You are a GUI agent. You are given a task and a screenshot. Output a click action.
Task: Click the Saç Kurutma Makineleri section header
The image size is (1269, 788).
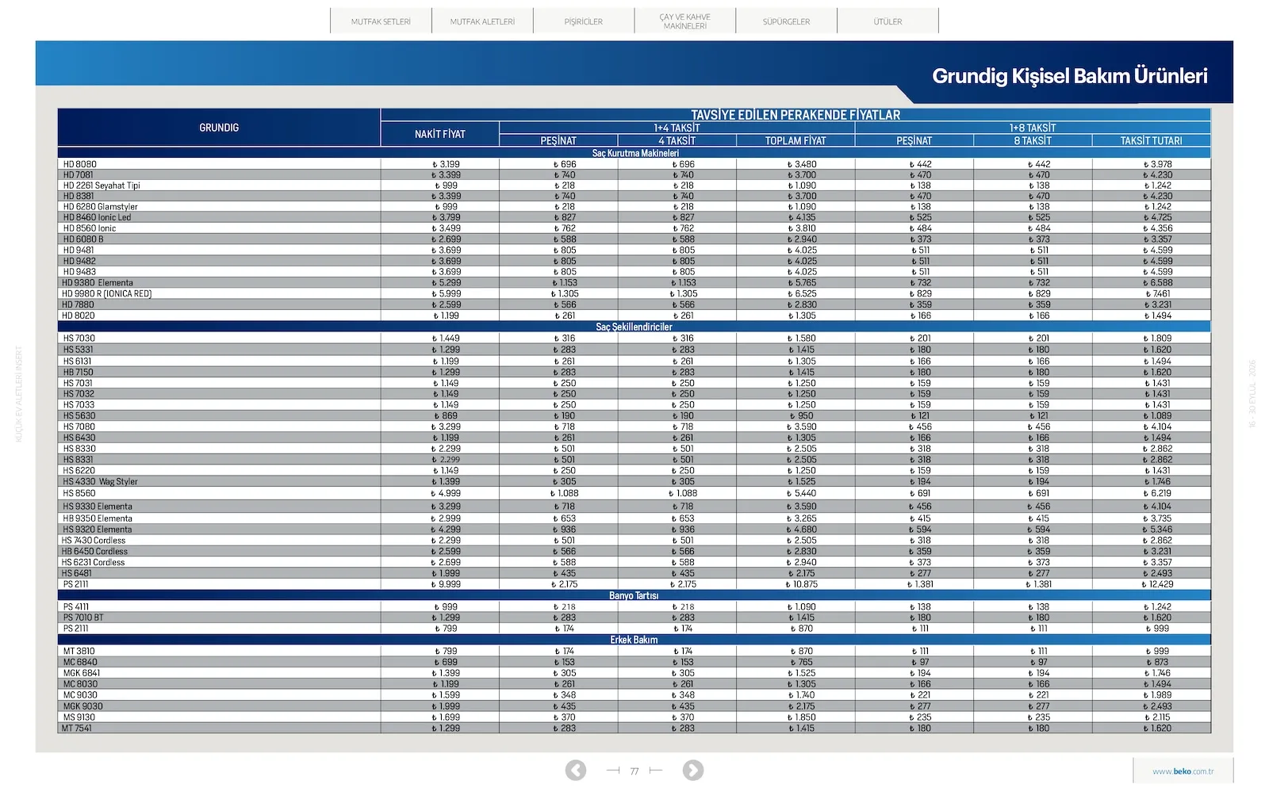tap(634, 153)
